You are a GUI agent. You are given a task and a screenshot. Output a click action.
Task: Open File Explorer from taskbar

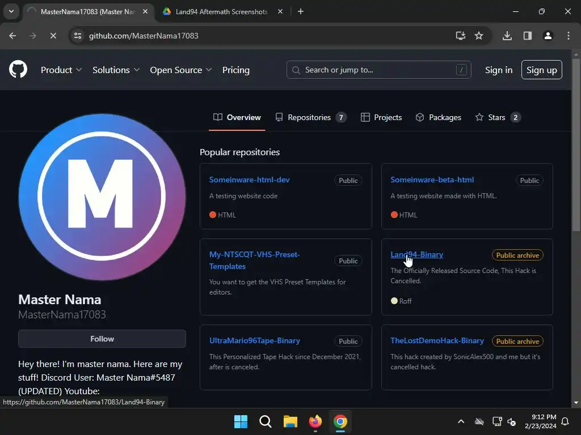click(x=290, y=421)
